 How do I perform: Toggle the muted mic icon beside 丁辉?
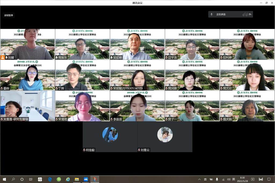(x=57, y=88)
